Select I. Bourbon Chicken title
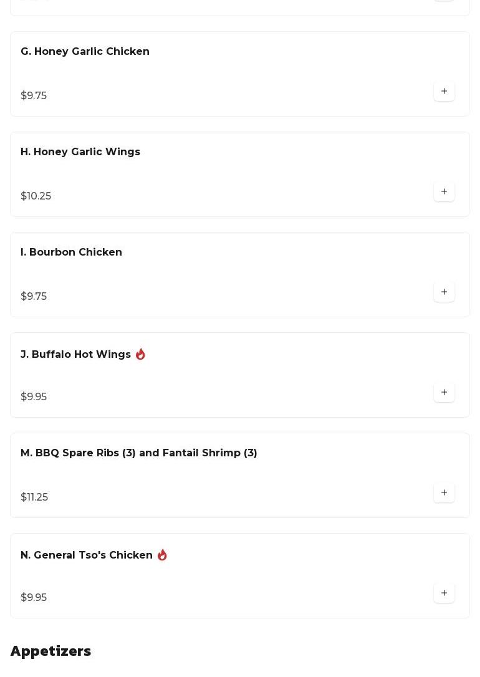The width and height of the screenshot is (480, 677). (71, 252)
